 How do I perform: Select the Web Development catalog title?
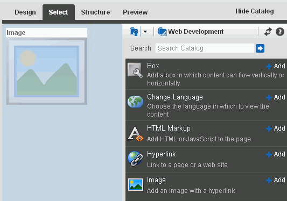click(195, 32)
